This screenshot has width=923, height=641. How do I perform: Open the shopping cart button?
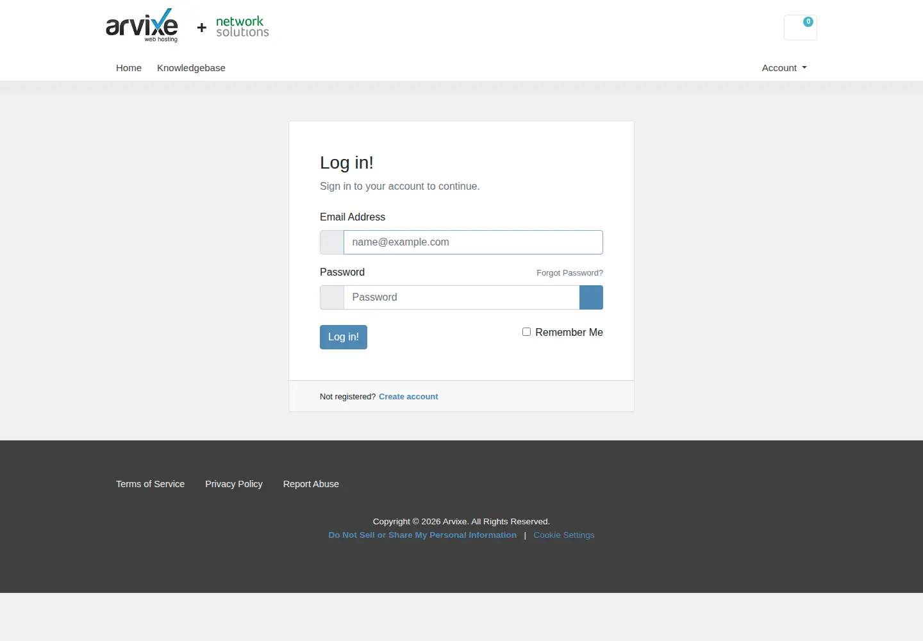tap(801, 28)
